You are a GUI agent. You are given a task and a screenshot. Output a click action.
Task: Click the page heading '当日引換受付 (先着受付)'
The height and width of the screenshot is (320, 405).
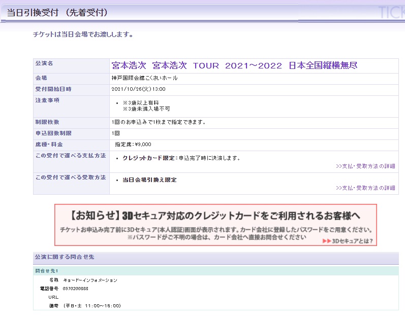pos(57,12)
